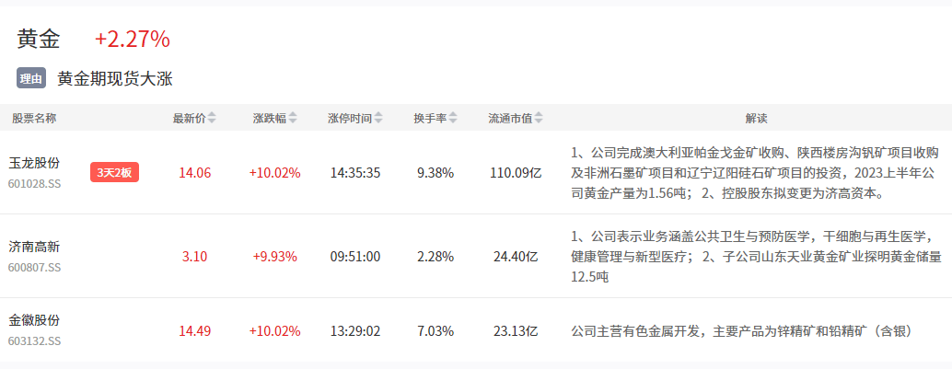Click the 流通市值 sort arrow icon
Image resolution: width=952 pixels, height=369 pixels.
[x=539, y=118]
